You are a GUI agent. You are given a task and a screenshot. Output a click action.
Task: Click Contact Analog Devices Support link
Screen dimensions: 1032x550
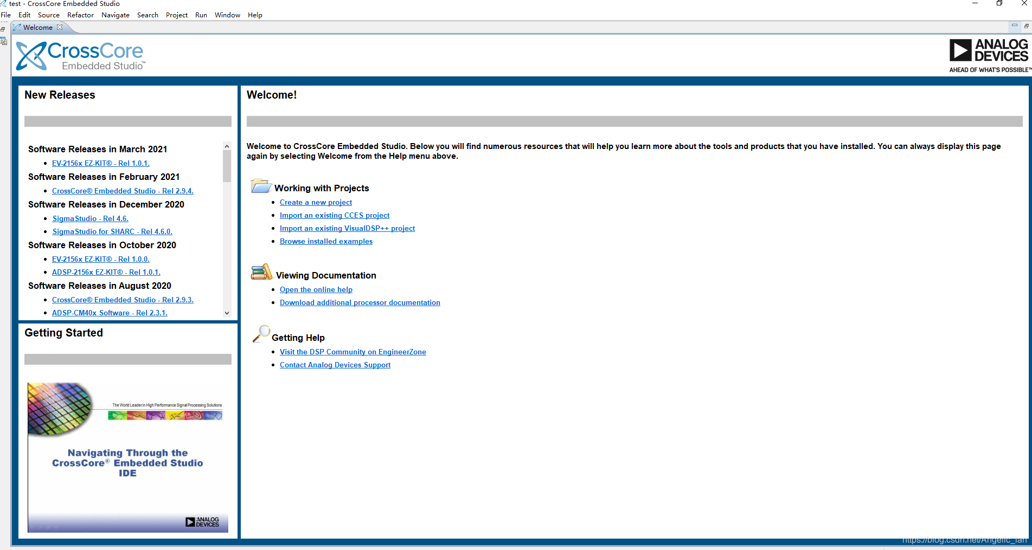pyautogui.click(x=335, y=365)
